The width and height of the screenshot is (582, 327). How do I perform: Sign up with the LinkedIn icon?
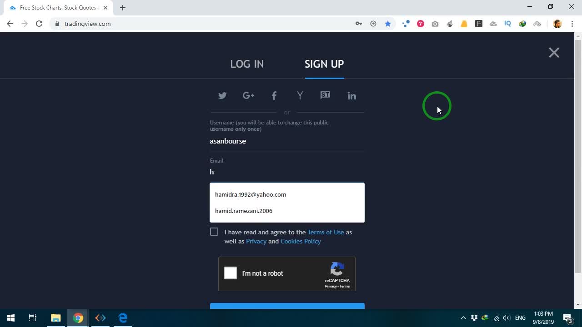click(351, 95)
